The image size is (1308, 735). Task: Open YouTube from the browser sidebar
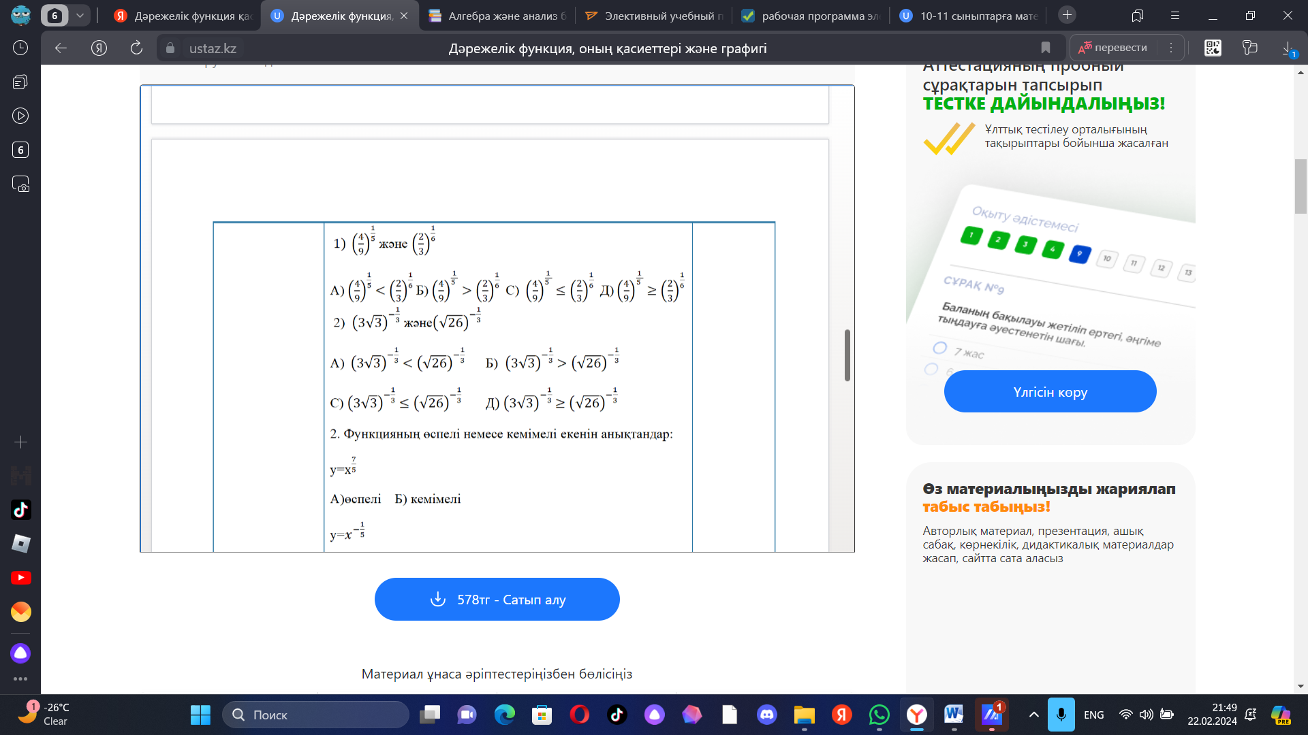coord(20,578)
